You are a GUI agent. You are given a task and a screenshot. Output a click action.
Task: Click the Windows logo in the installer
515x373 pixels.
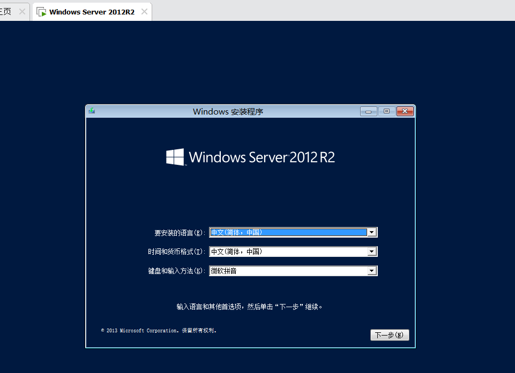coord(175,157)
